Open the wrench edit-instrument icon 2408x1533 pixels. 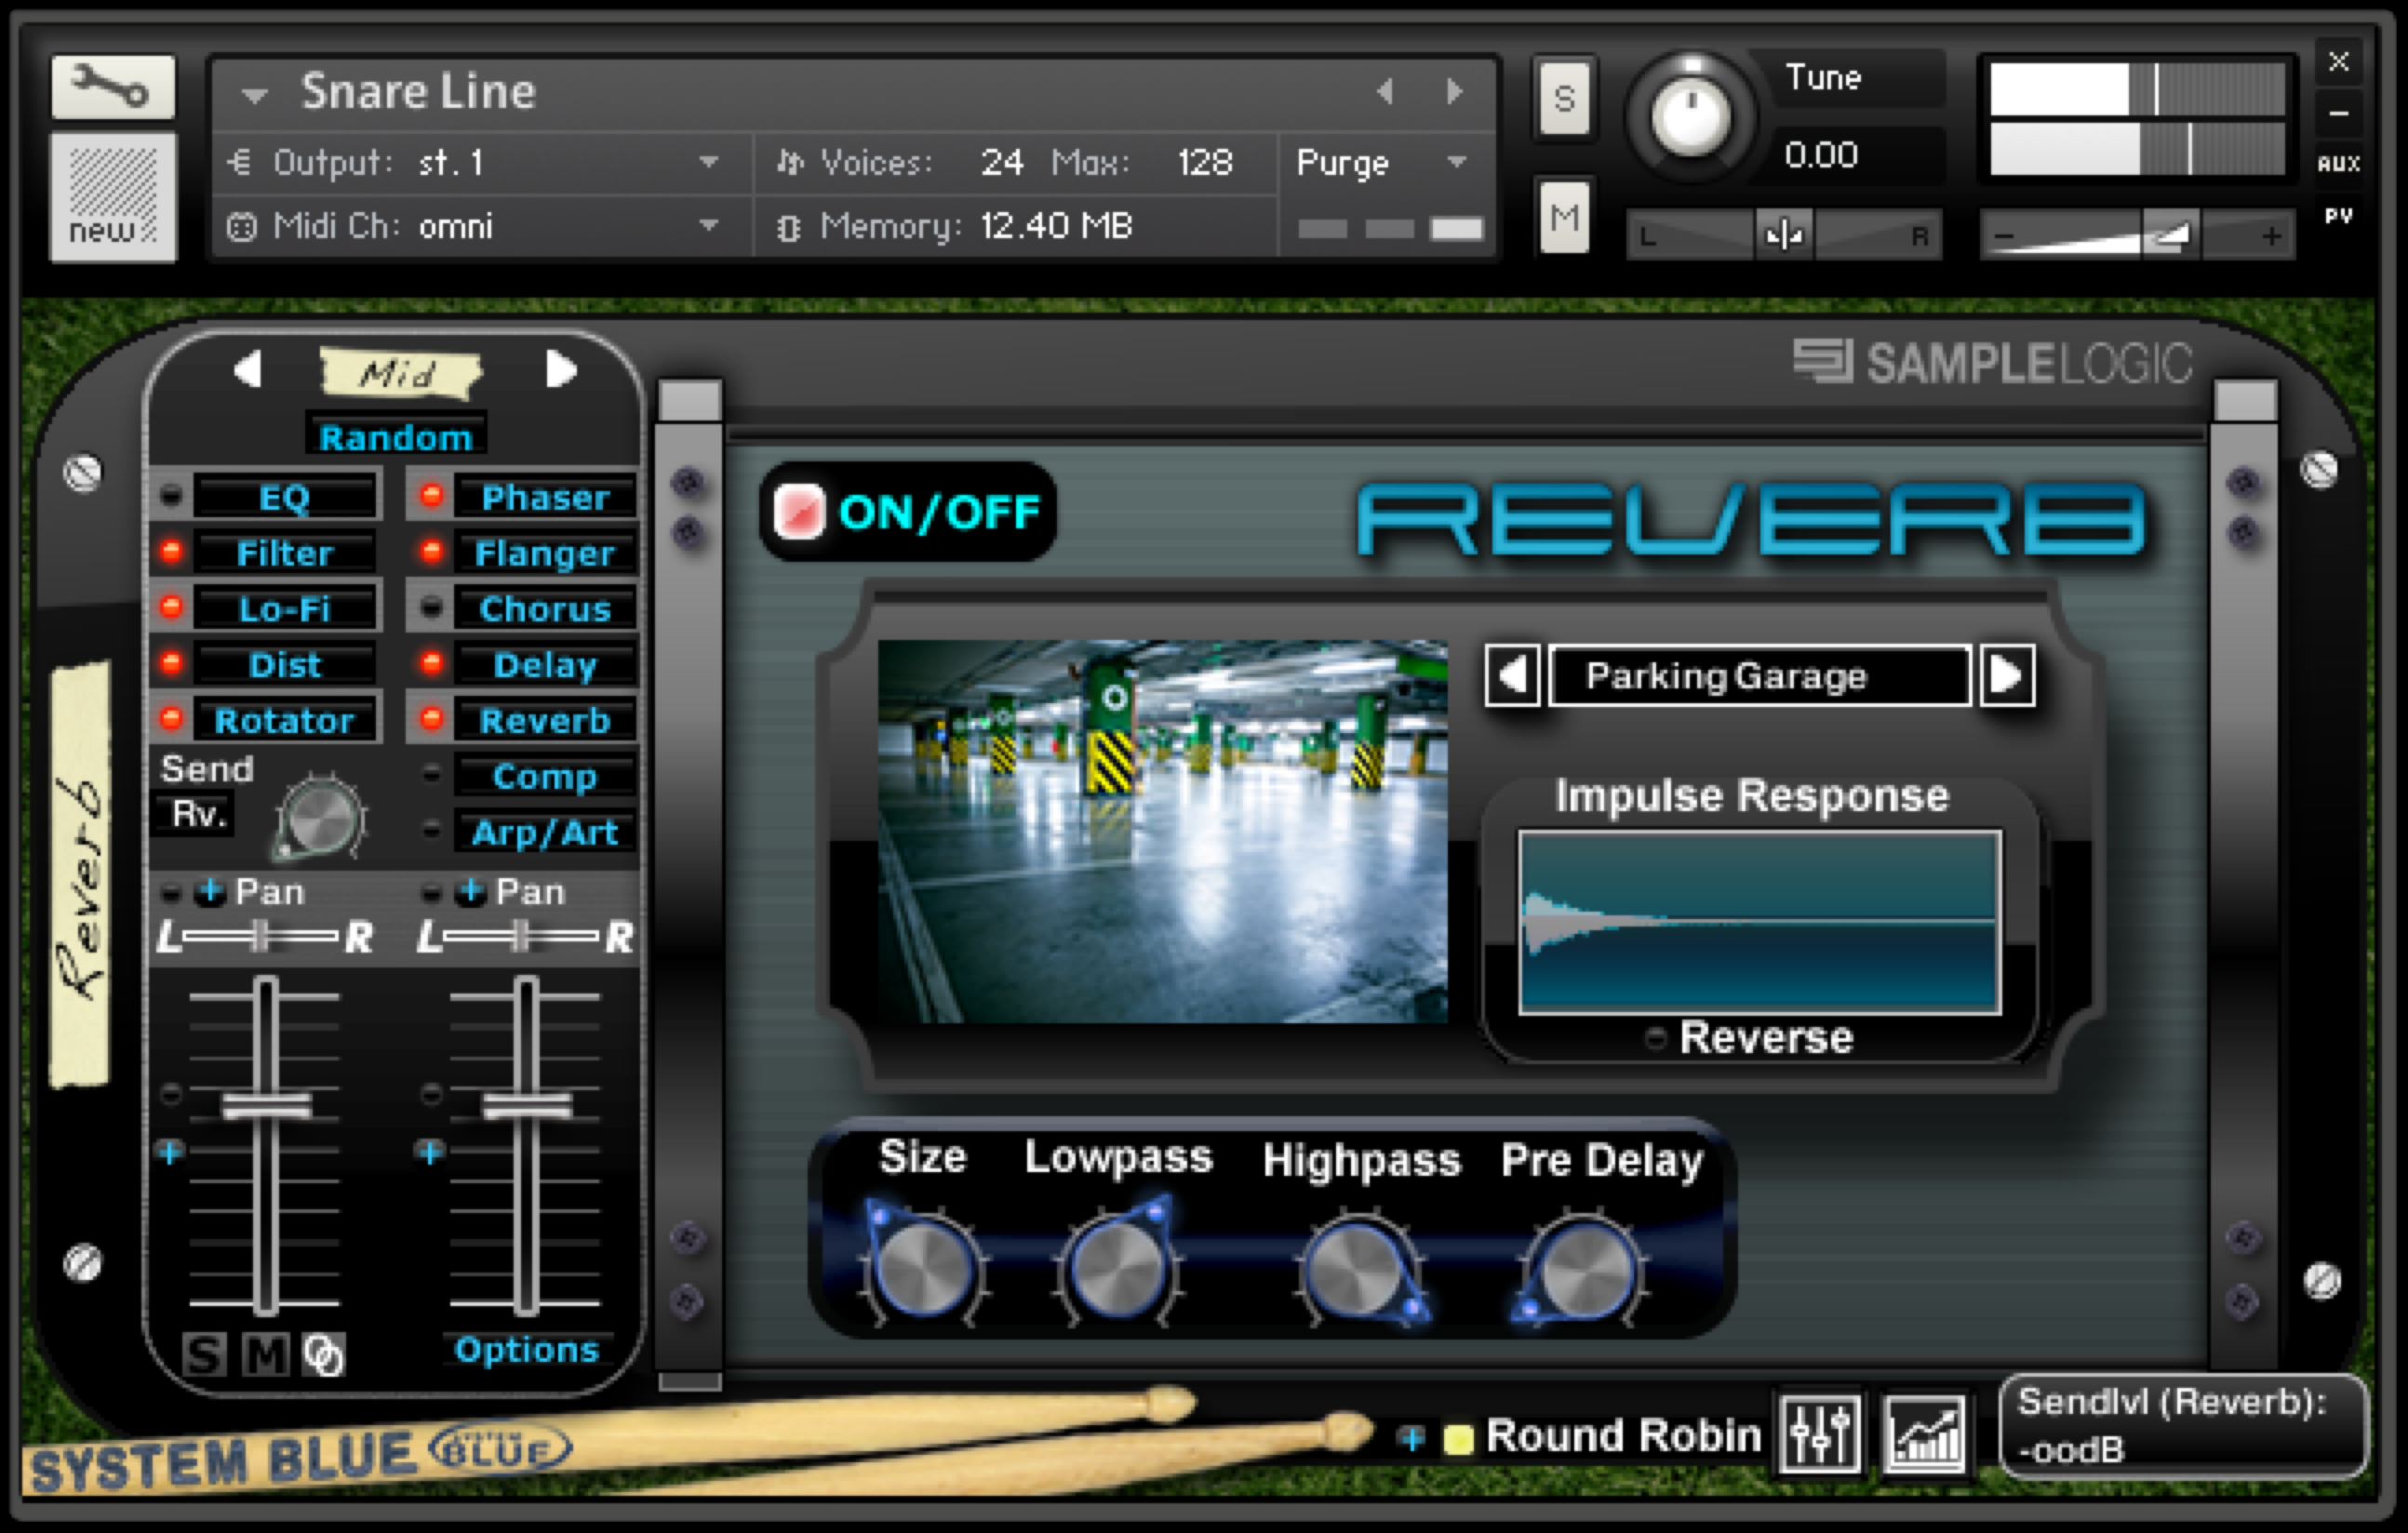point(113,87)
